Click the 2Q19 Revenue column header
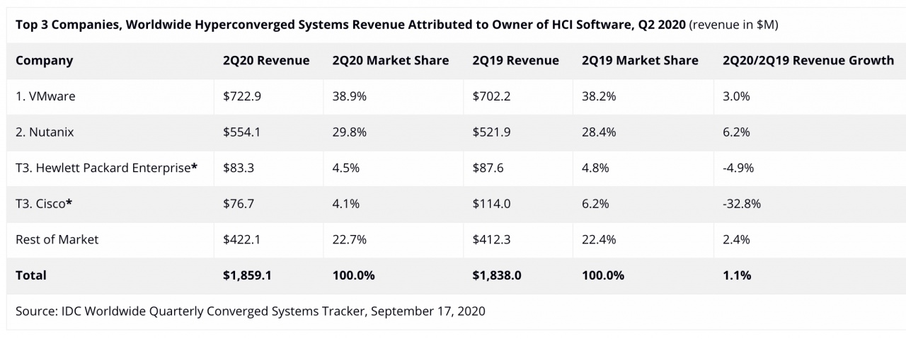The height and width of the screenshot is (339, 906). click(x=515, y=61)
